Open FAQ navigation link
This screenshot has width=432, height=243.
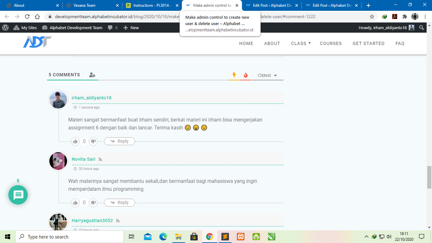click(400, 43)
